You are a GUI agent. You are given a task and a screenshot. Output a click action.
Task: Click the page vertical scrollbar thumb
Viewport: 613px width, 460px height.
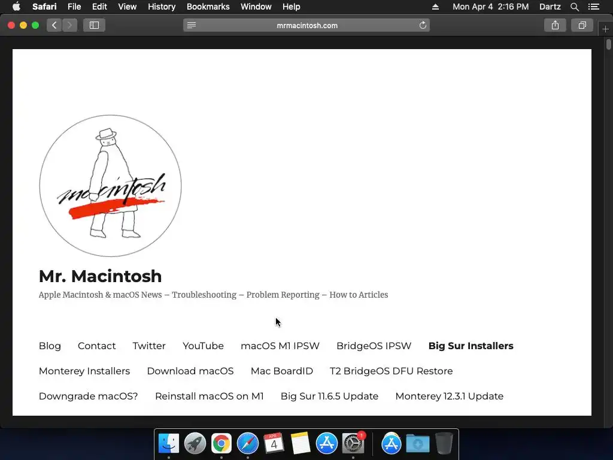pos(609,44)
